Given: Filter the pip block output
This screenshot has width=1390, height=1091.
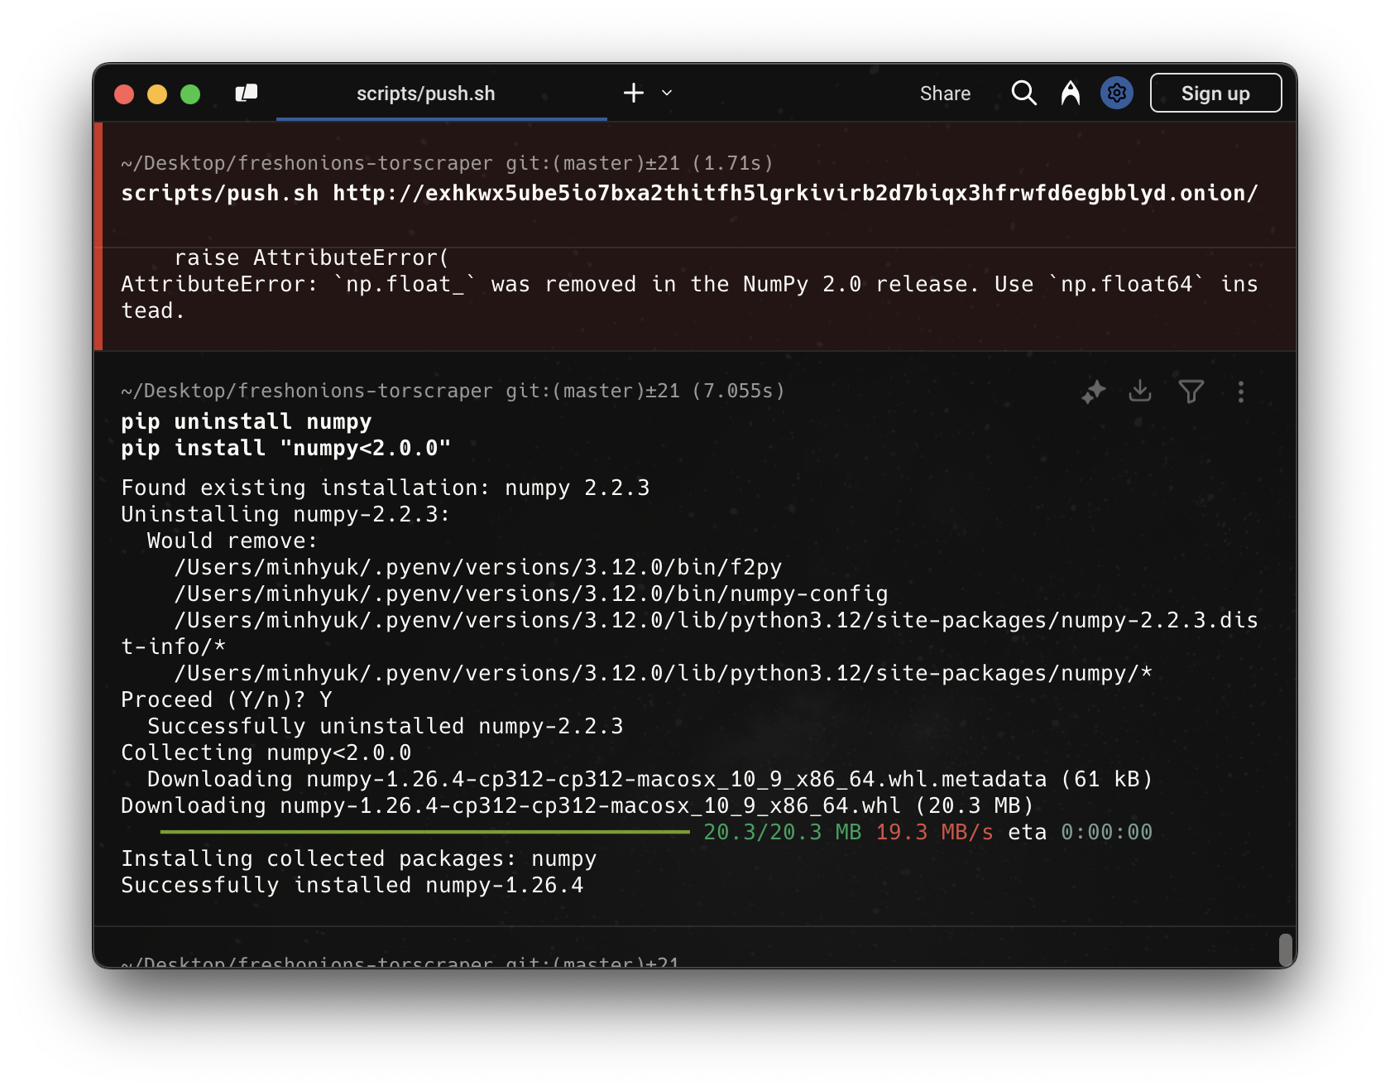Looking at the screenshot, I should click(1191, 392).
